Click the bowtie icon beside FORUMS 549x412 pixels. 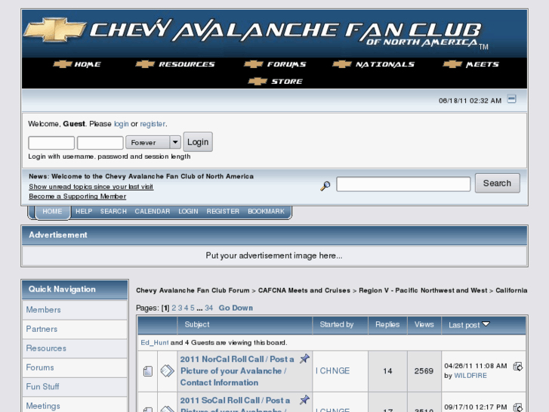[254, 64]
